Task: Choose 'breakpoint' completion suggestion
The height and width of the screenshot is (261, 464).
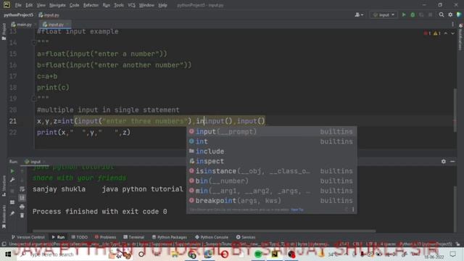Action: (x=271, y=201)
